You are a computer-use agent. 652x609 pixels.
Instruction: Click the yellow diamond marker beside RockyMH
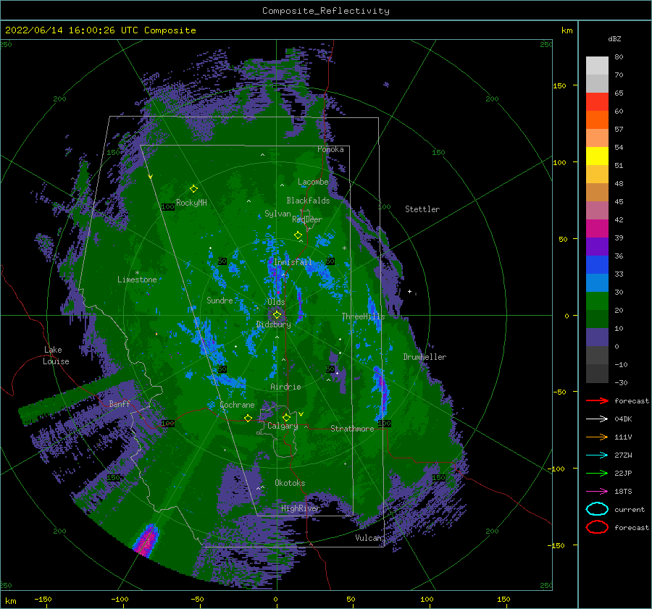[x=193, y=189]
